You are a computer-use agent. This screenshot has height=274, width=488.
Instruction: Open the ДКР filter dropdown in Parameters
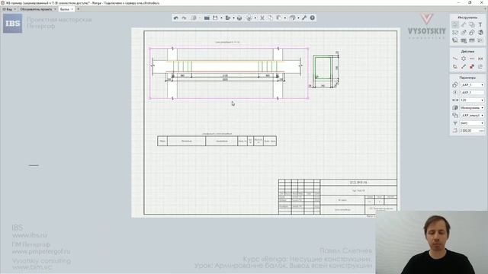coord(472,115)
